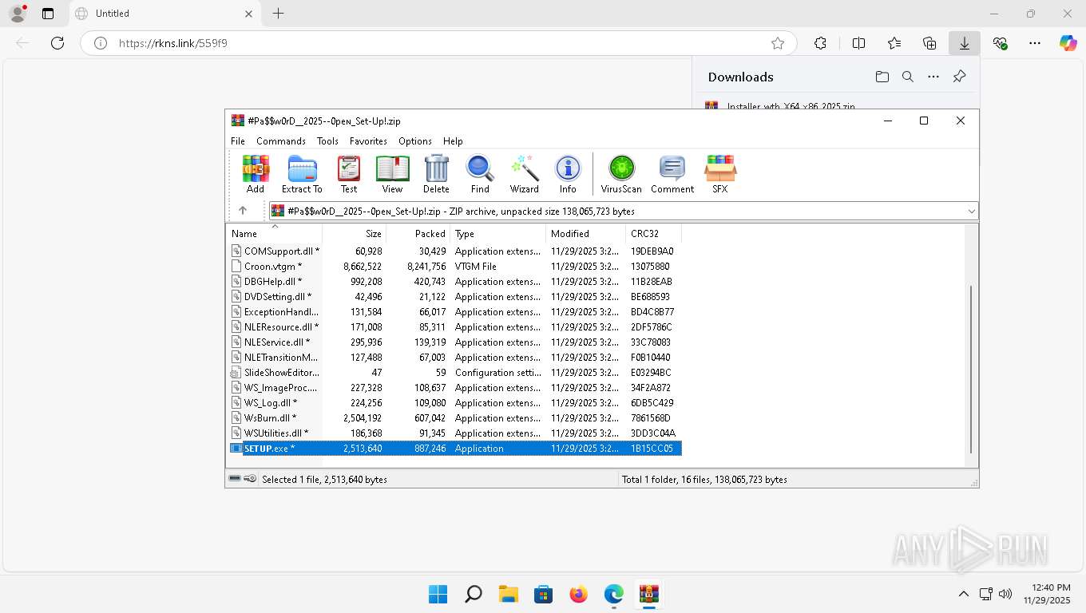Sort by the Modified column header
Screen dimensions: 1086x613
coord(586,234)
